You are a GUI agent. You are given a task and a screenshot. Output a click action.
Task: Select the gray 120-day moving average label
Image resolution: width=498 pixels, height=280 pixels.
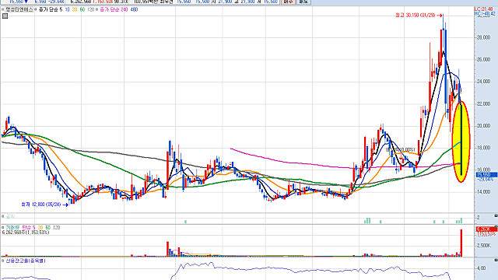point(90,9)
